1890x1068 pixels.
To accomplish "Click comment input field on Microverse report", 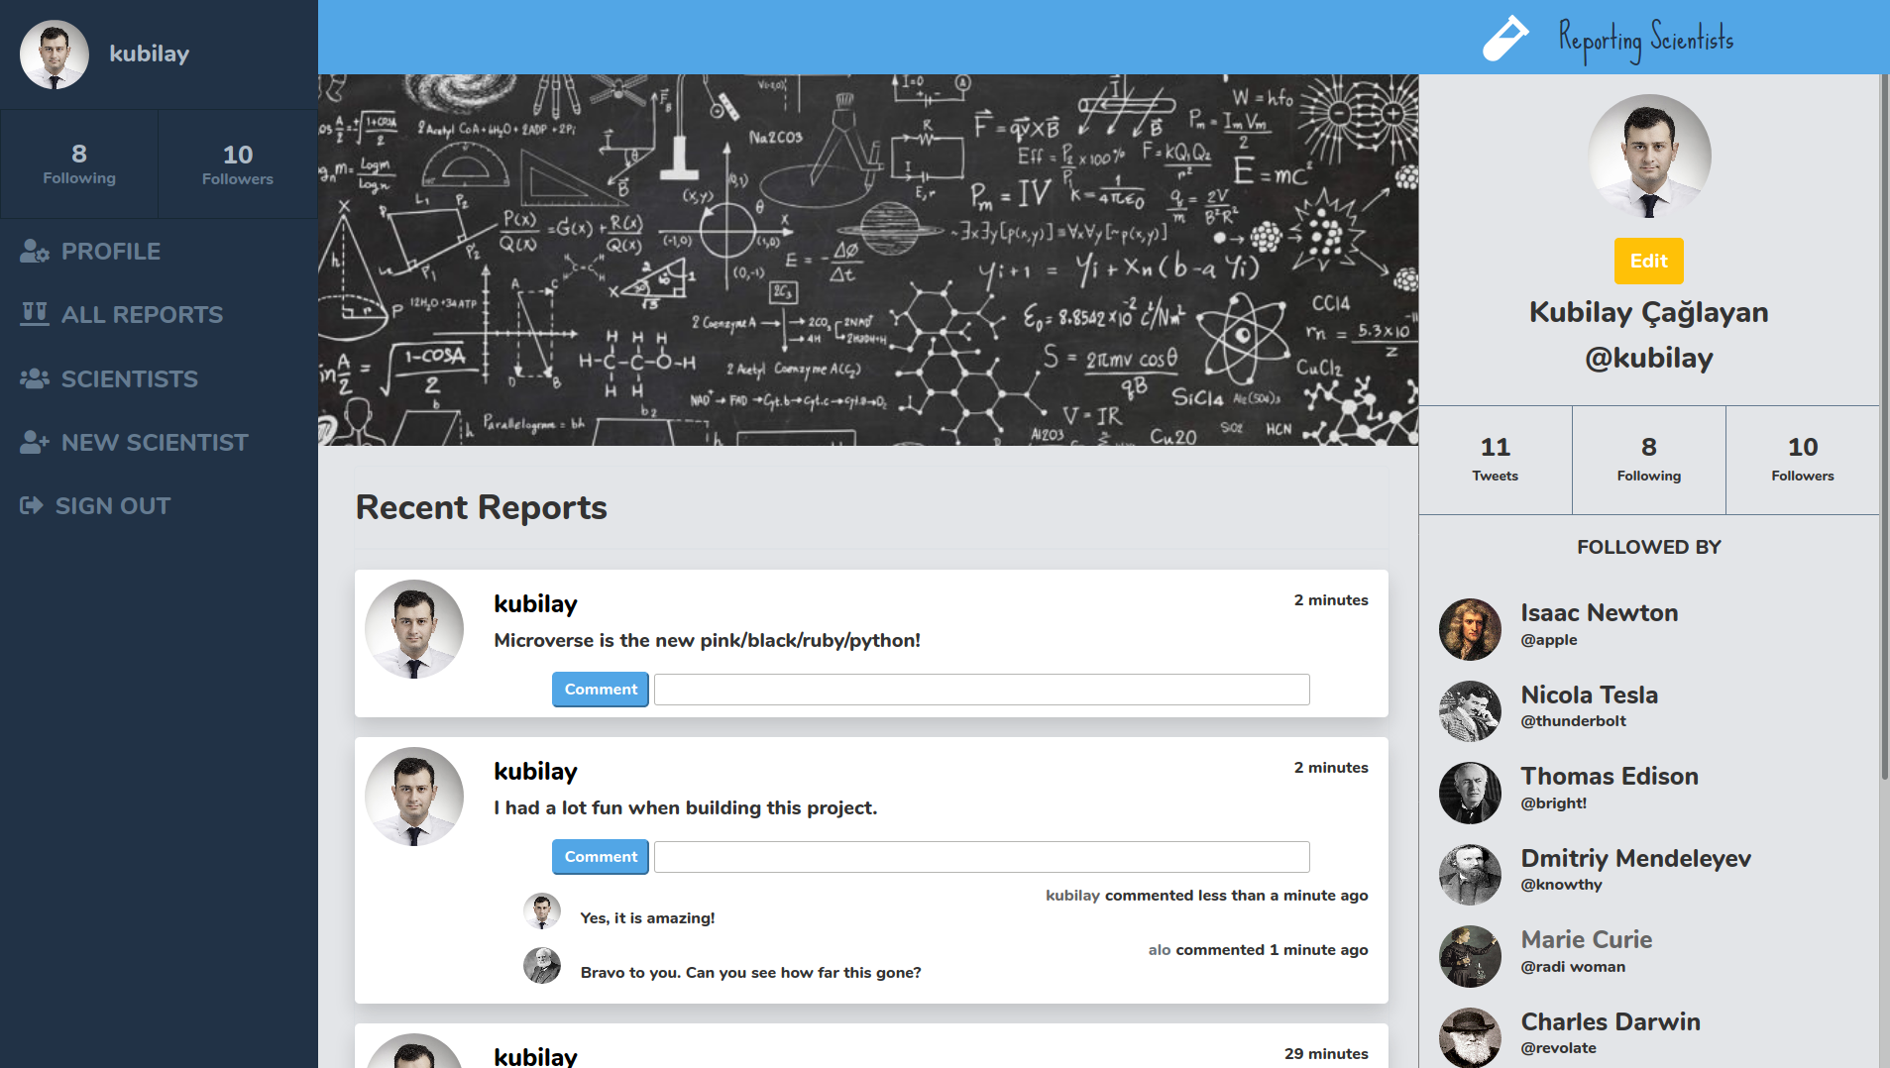I will coord(982,690).
